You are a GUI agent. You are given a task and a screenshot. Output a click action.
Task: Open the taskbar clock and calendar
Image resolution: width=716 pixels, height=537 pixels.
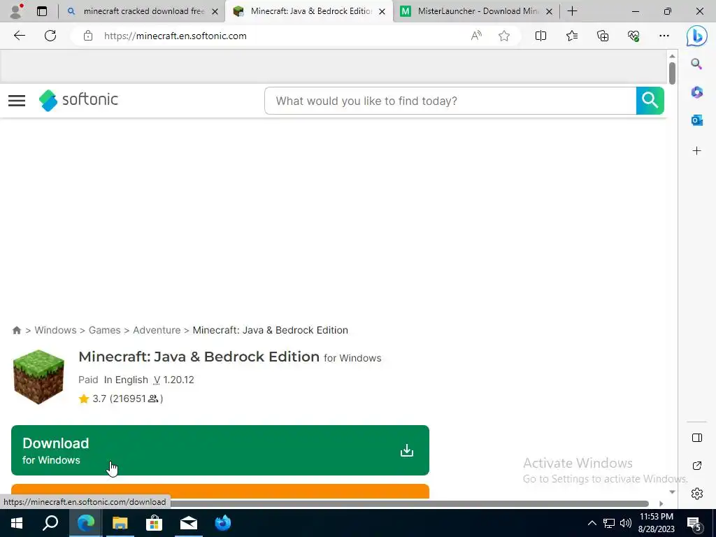(656, 523)
